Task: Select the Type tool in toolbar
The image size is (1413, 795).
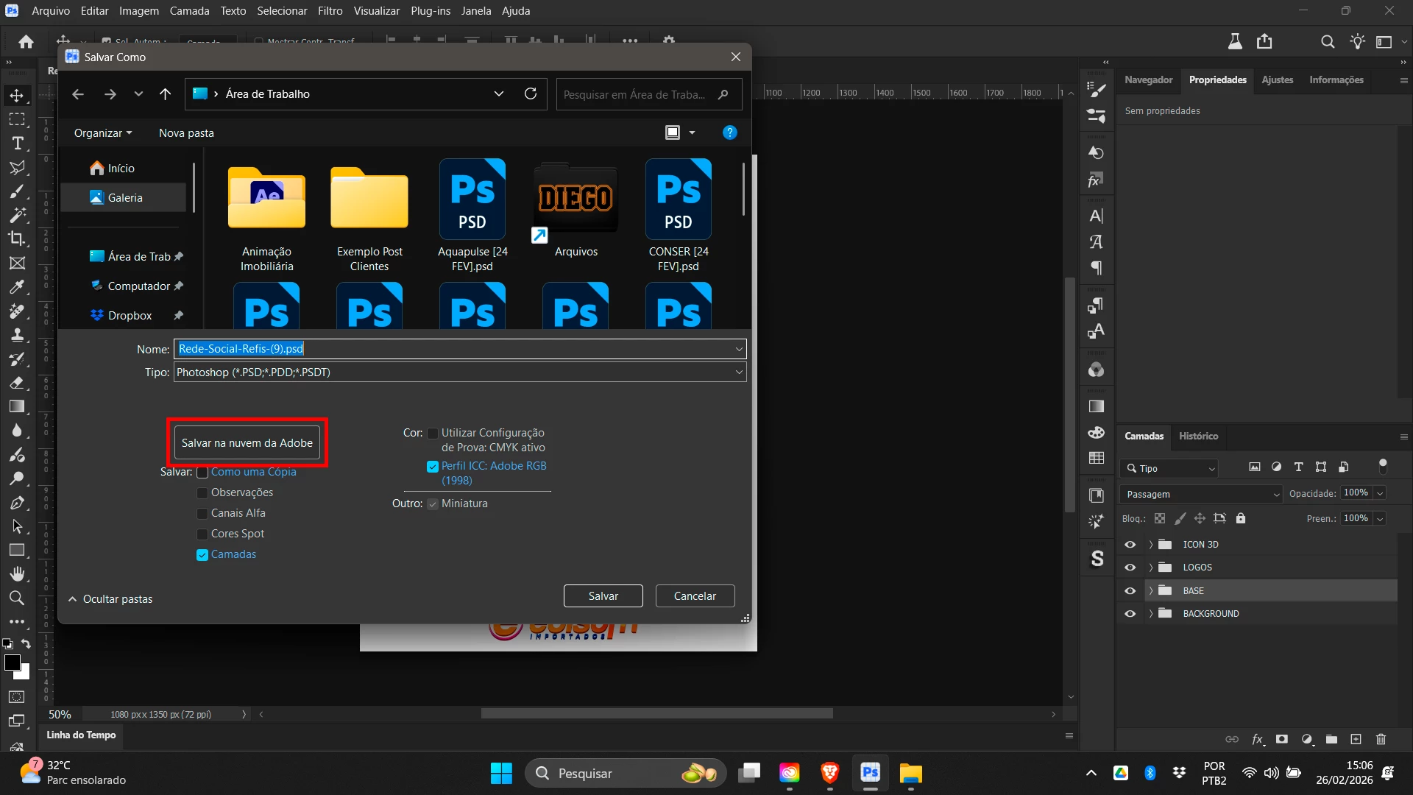Action: (18, 144)
